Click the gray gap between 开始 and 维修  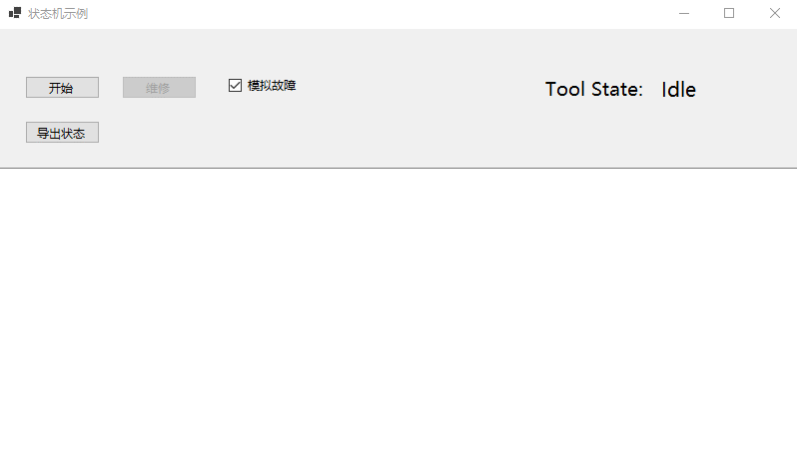[111, 88]
